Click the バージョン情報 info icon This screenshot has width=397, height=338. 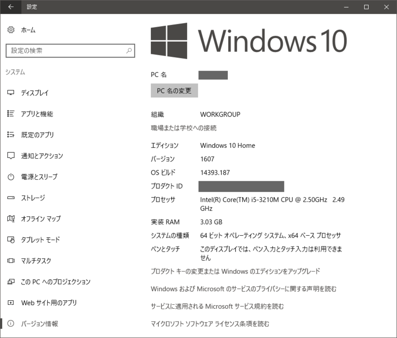[x=10, y=324]
